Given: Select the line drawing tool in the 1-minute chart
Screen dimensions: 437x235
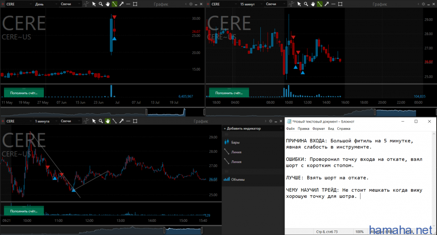Looking at the screenshot, I should (x=115, y=121).
